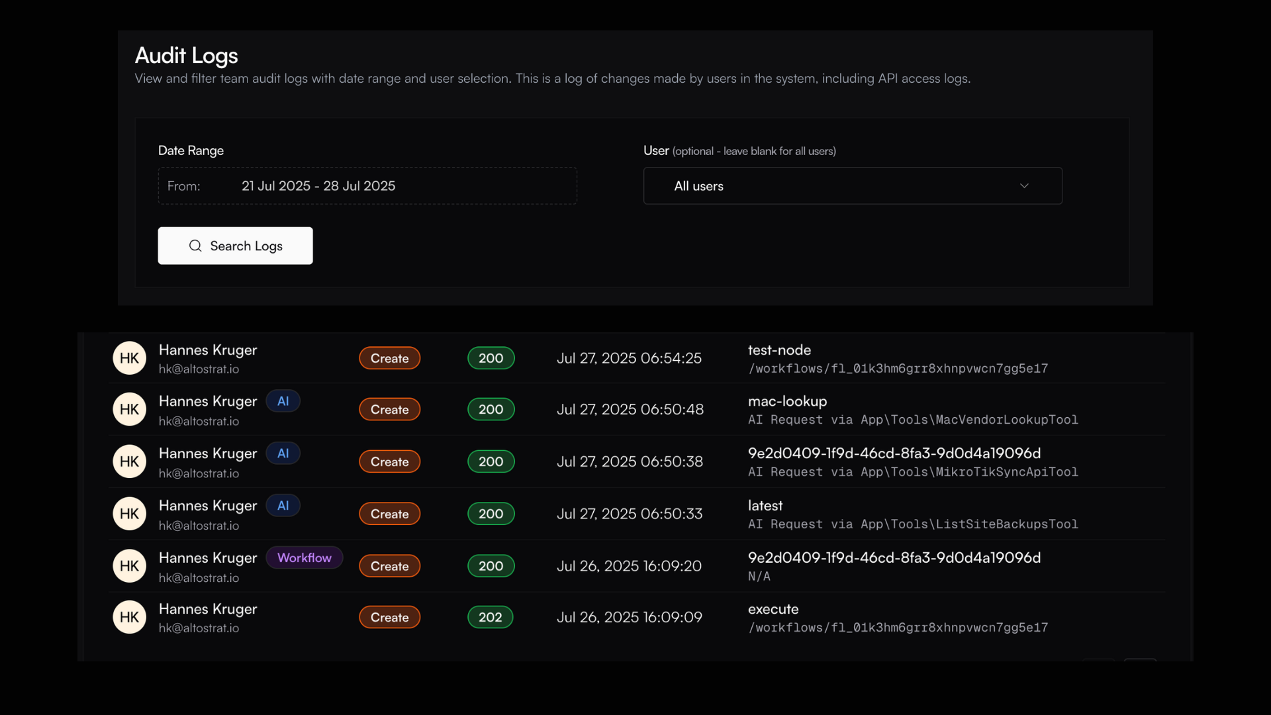Open the All users dropdown
1271x715 pixels.
tap(853, 186)
